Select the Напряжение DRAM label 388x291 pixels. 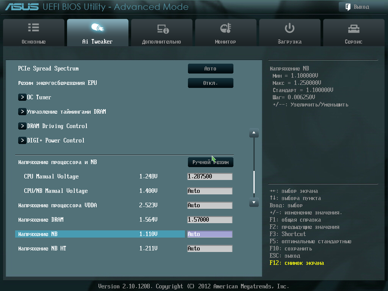pos(41,219)
